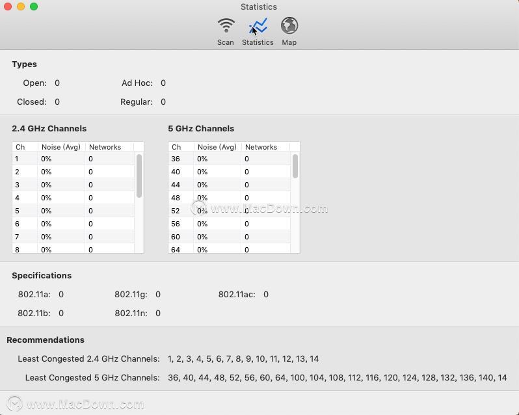Viewport: 519px width, 415px height.
Task: Click the Types section heading
Action: (24, 64)
